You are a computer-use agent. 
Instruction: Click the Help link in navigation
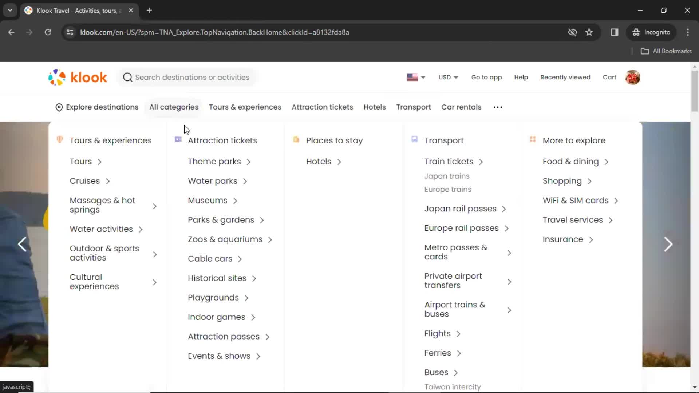coord(521,77)
